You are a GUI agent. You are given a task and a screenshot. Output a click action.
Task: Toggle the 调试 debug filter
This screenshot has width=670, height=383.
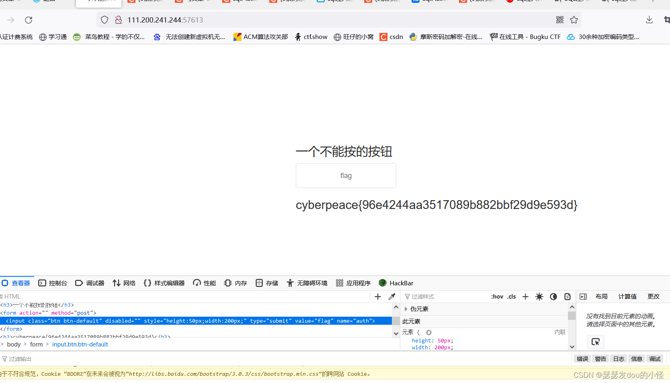655,359
